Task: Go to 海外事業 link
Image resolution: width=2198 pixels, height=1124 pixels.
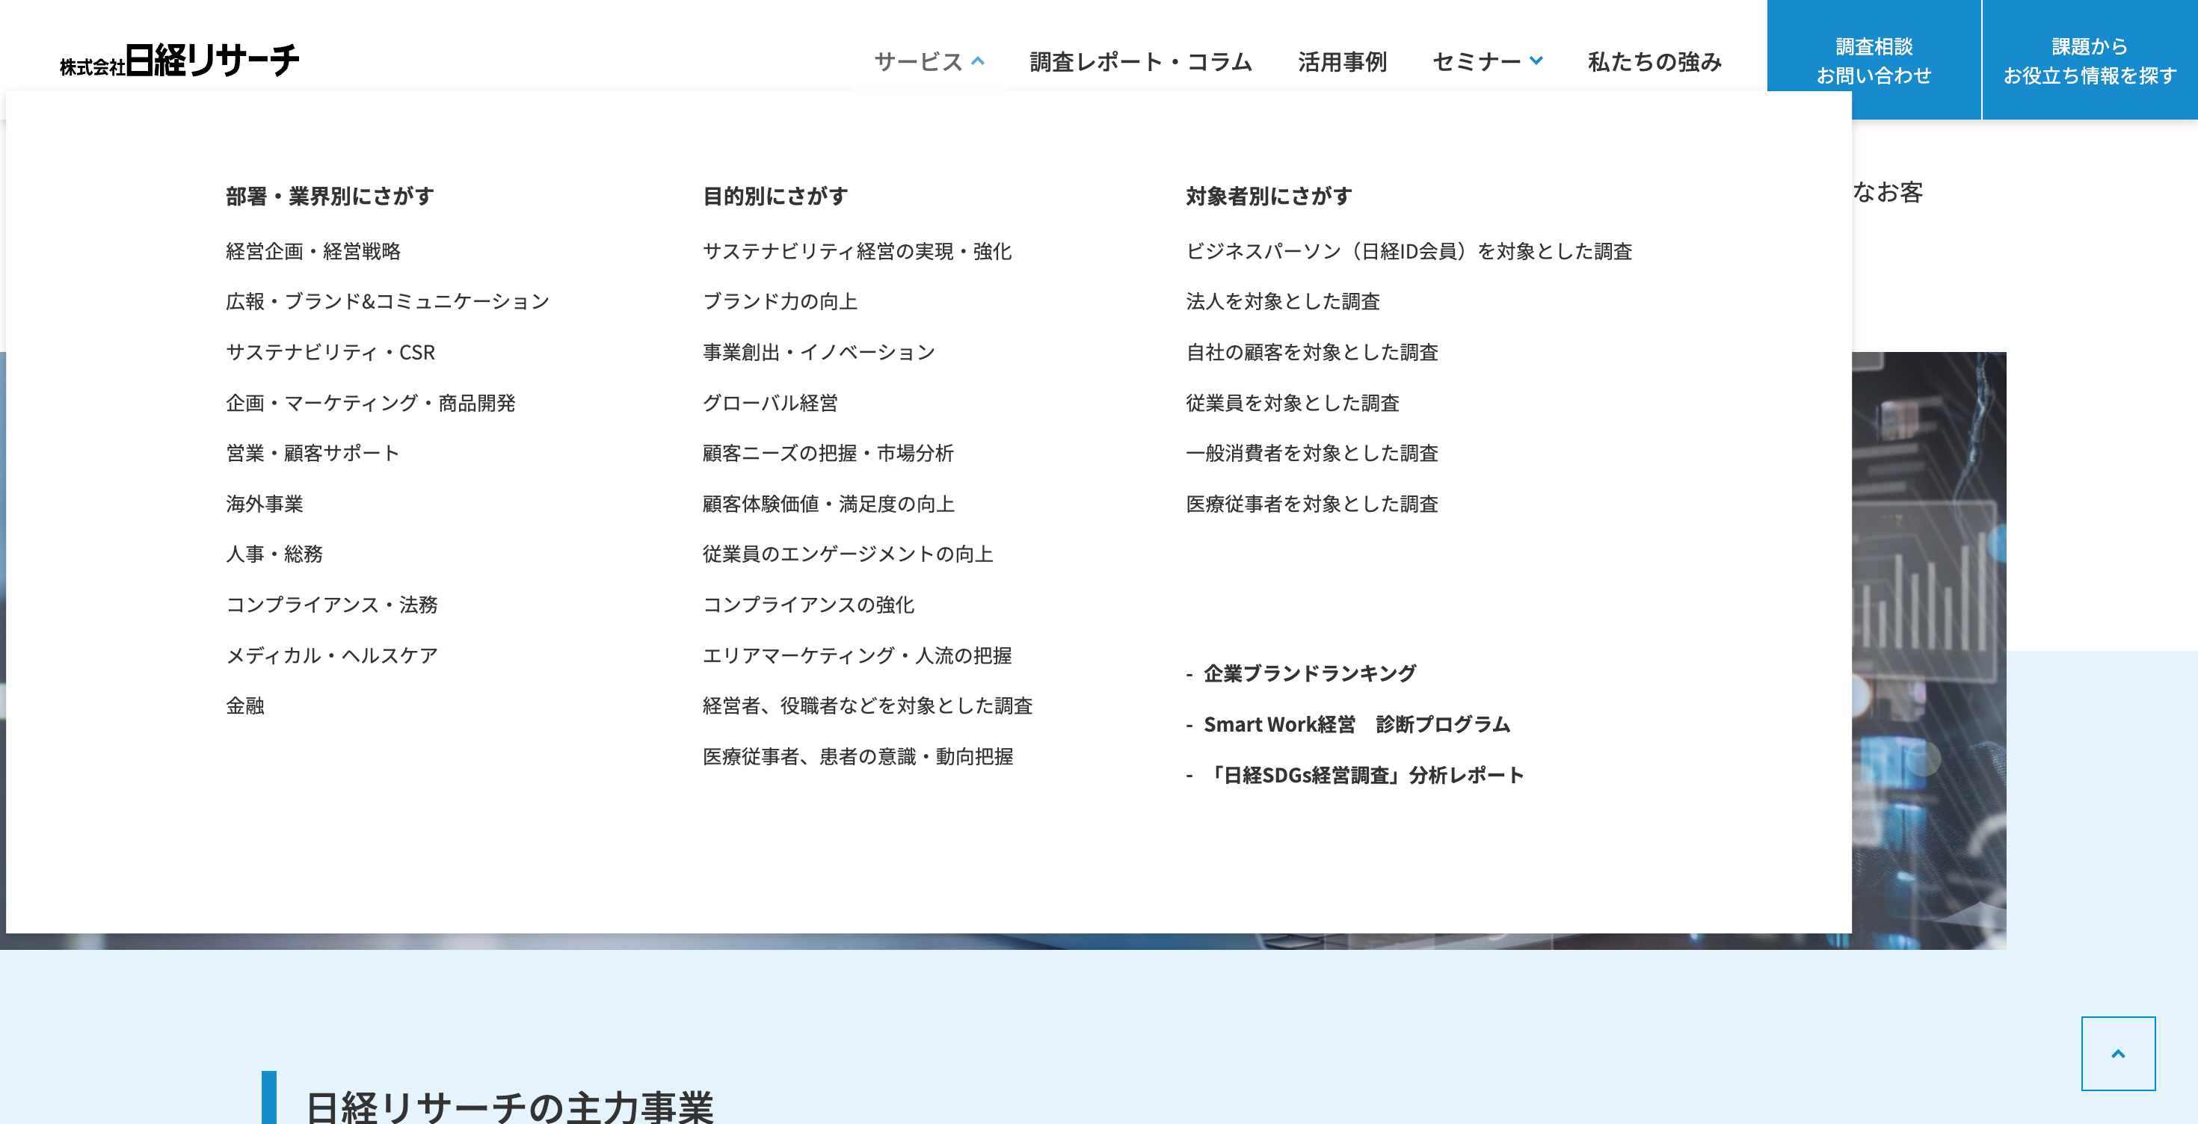Action: pyautogui.click(x=265, y=504)
